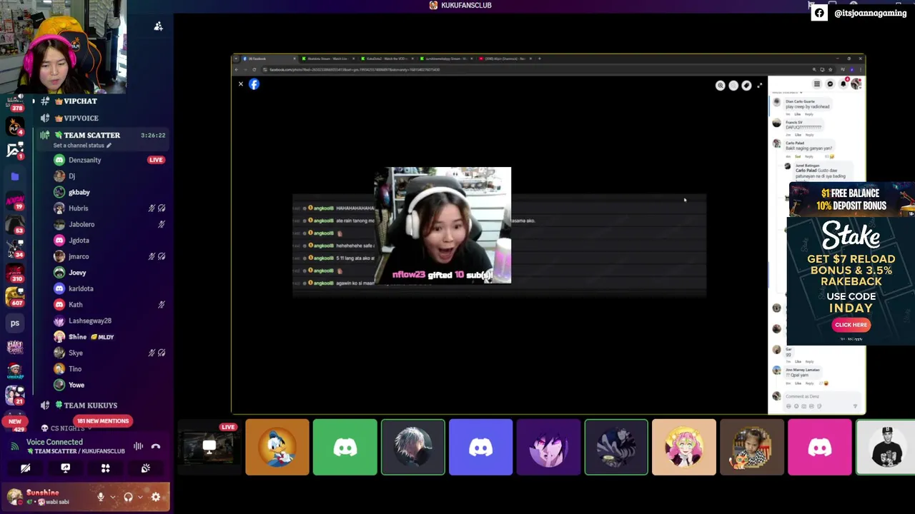Mute the microphone
This screenshot has width=915, height=514.
pos(101,497)
